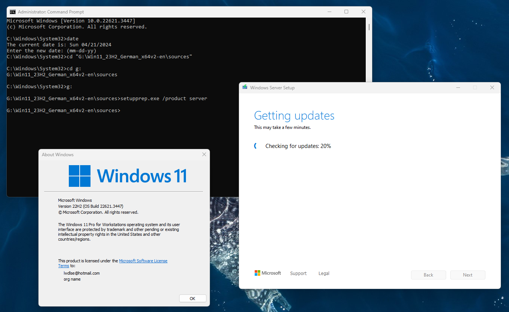
Task: Close the Windows Server Setup window
Action: click(x=492, y=87)
